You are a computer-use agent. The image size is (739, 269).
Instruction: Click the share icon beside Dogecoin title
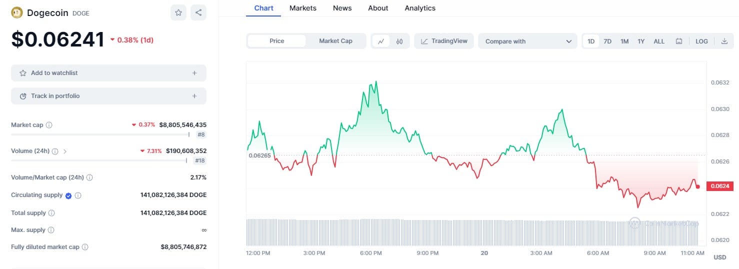click(x=198, y=12)
